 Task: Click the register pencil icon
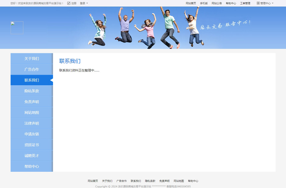click(x=69, y=3)
